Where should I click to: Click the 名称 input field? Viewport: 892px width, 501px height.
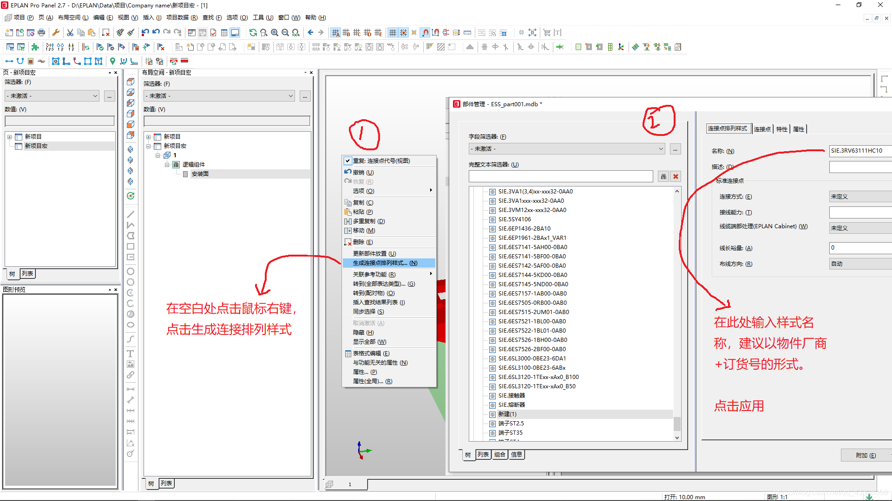859,151
